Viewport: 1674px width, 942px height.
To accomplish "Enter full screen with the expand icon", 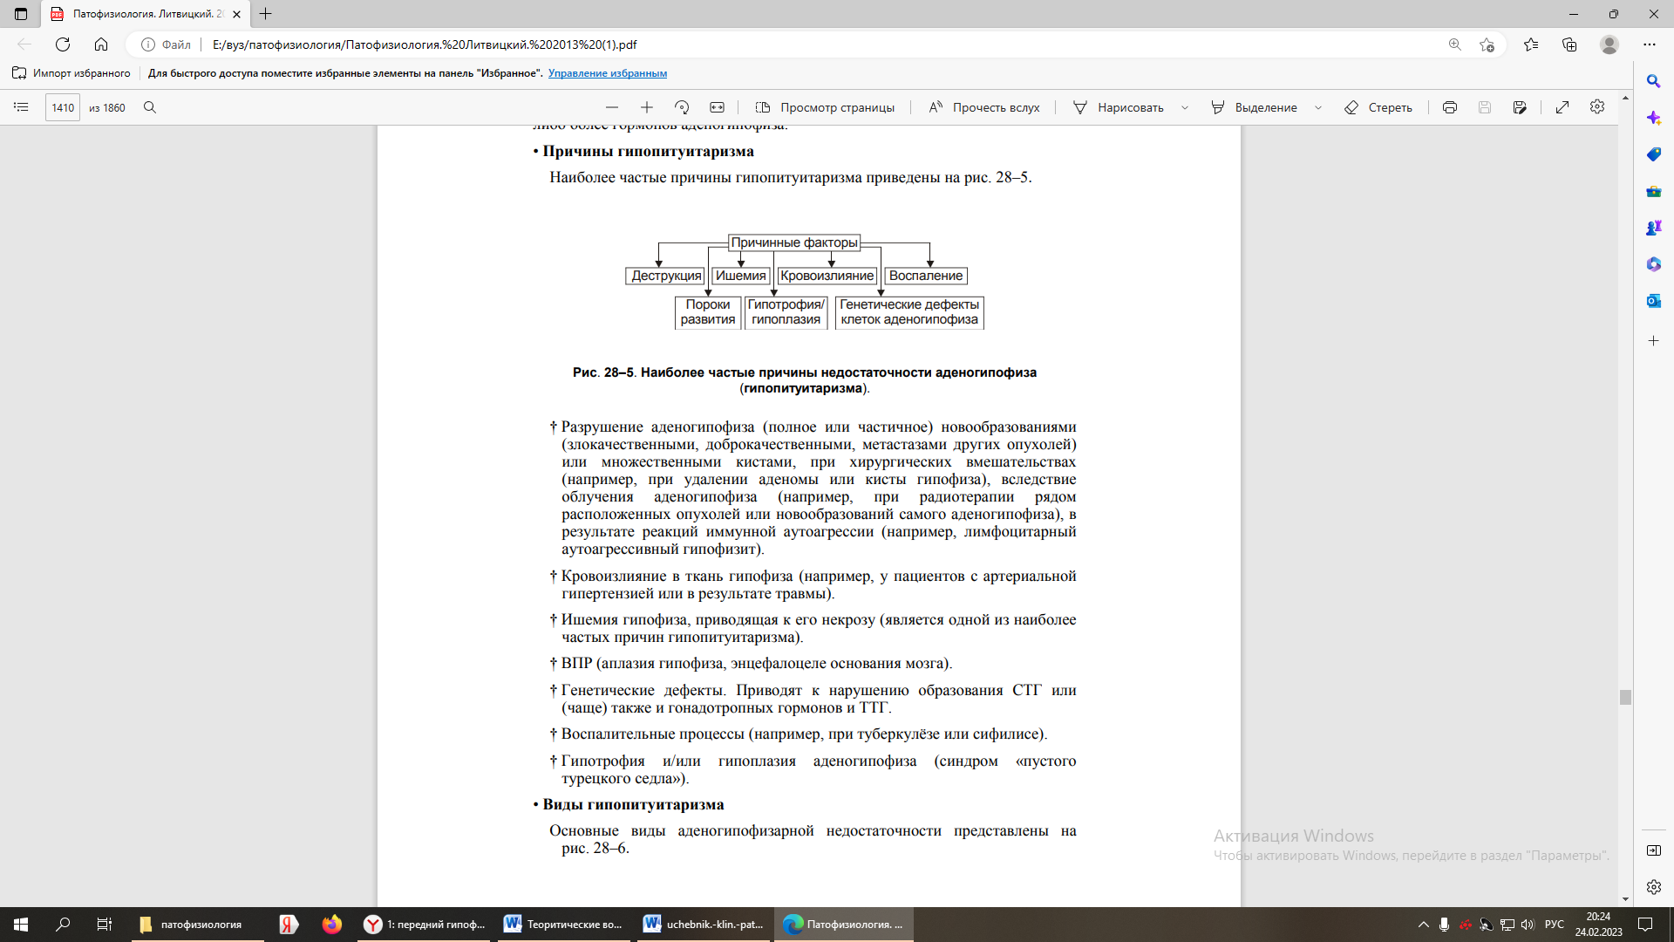I will [1562, 107].
